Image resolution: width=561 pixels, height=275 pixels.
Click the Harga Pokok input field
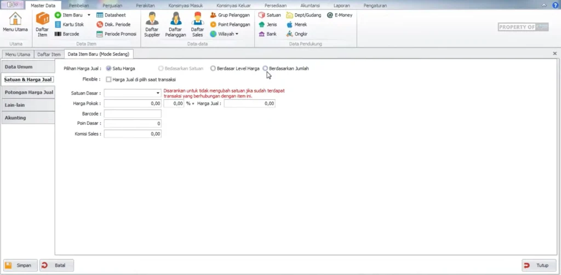click(x=133, y=104)
